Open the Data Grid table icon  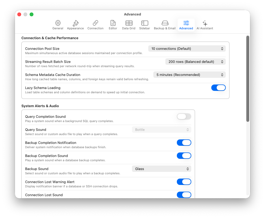point(129,23)
